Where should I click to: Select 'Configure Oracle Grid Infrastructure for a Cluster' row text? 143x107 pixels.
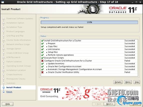click(x=68, y=61)
